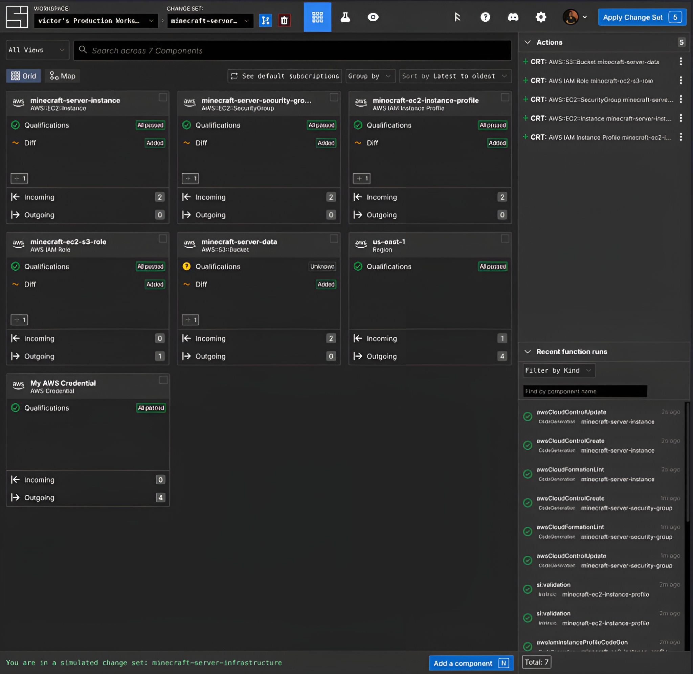Open kebab menu for S3 Bucket minecraft-server-data action
The height and width of the screenshot is (674, 693).
(680, 62)
